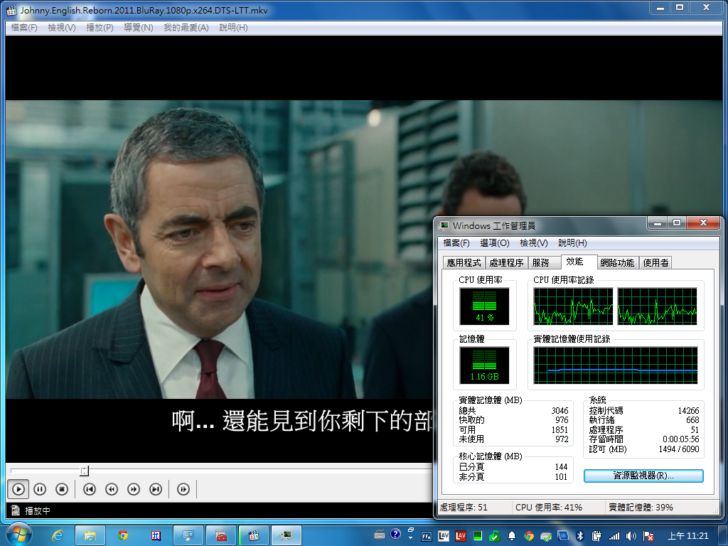Screen dimensions: 728x546
Task: Click the Safely Remove Hardware tray icon
Action: click(546, 536)
